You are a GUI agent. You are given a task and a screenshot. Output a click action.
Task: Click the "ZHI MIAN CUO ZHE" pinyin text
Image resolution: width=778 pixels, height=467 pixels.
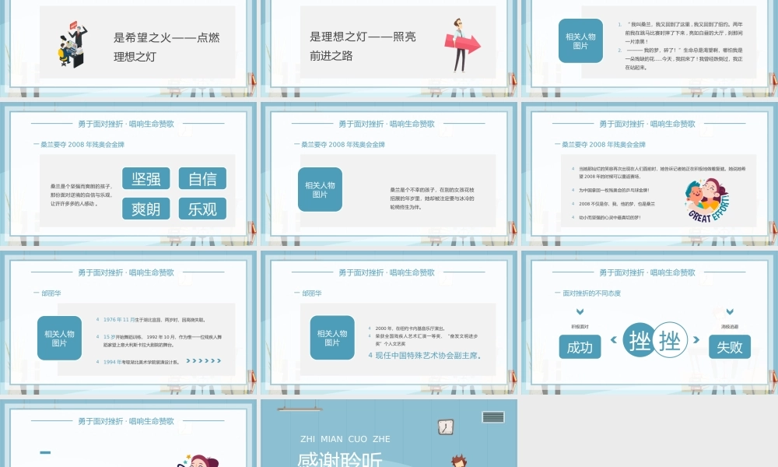click(345, 439)
